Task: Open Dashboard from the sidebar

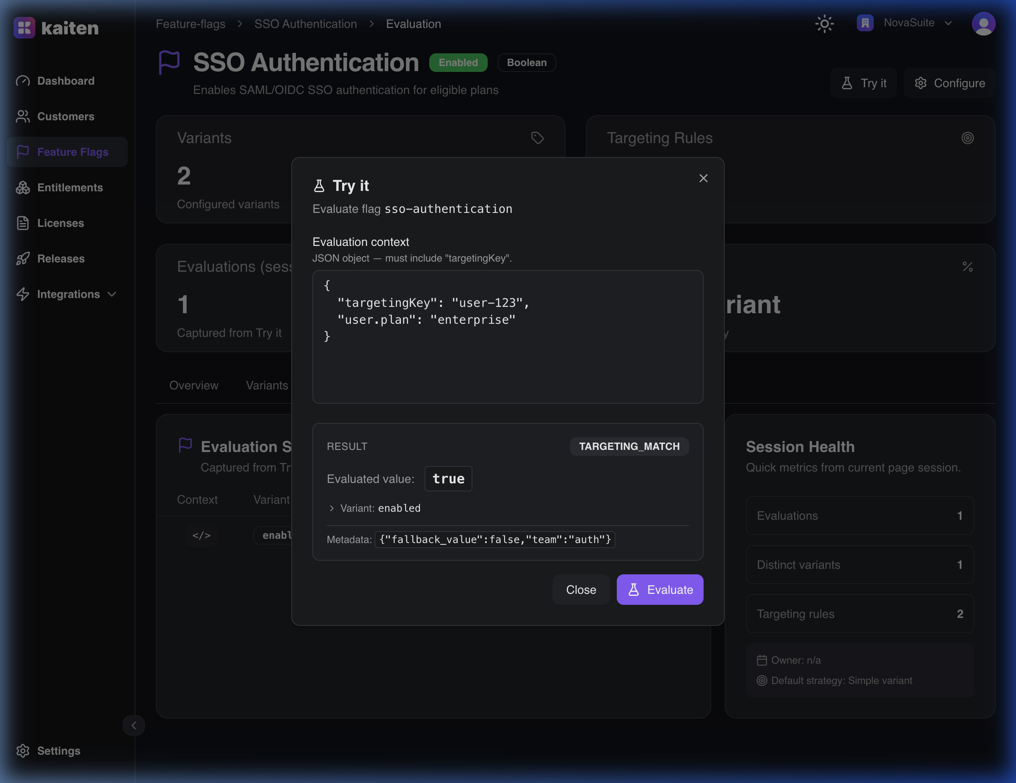Action: tap(66, 81)
